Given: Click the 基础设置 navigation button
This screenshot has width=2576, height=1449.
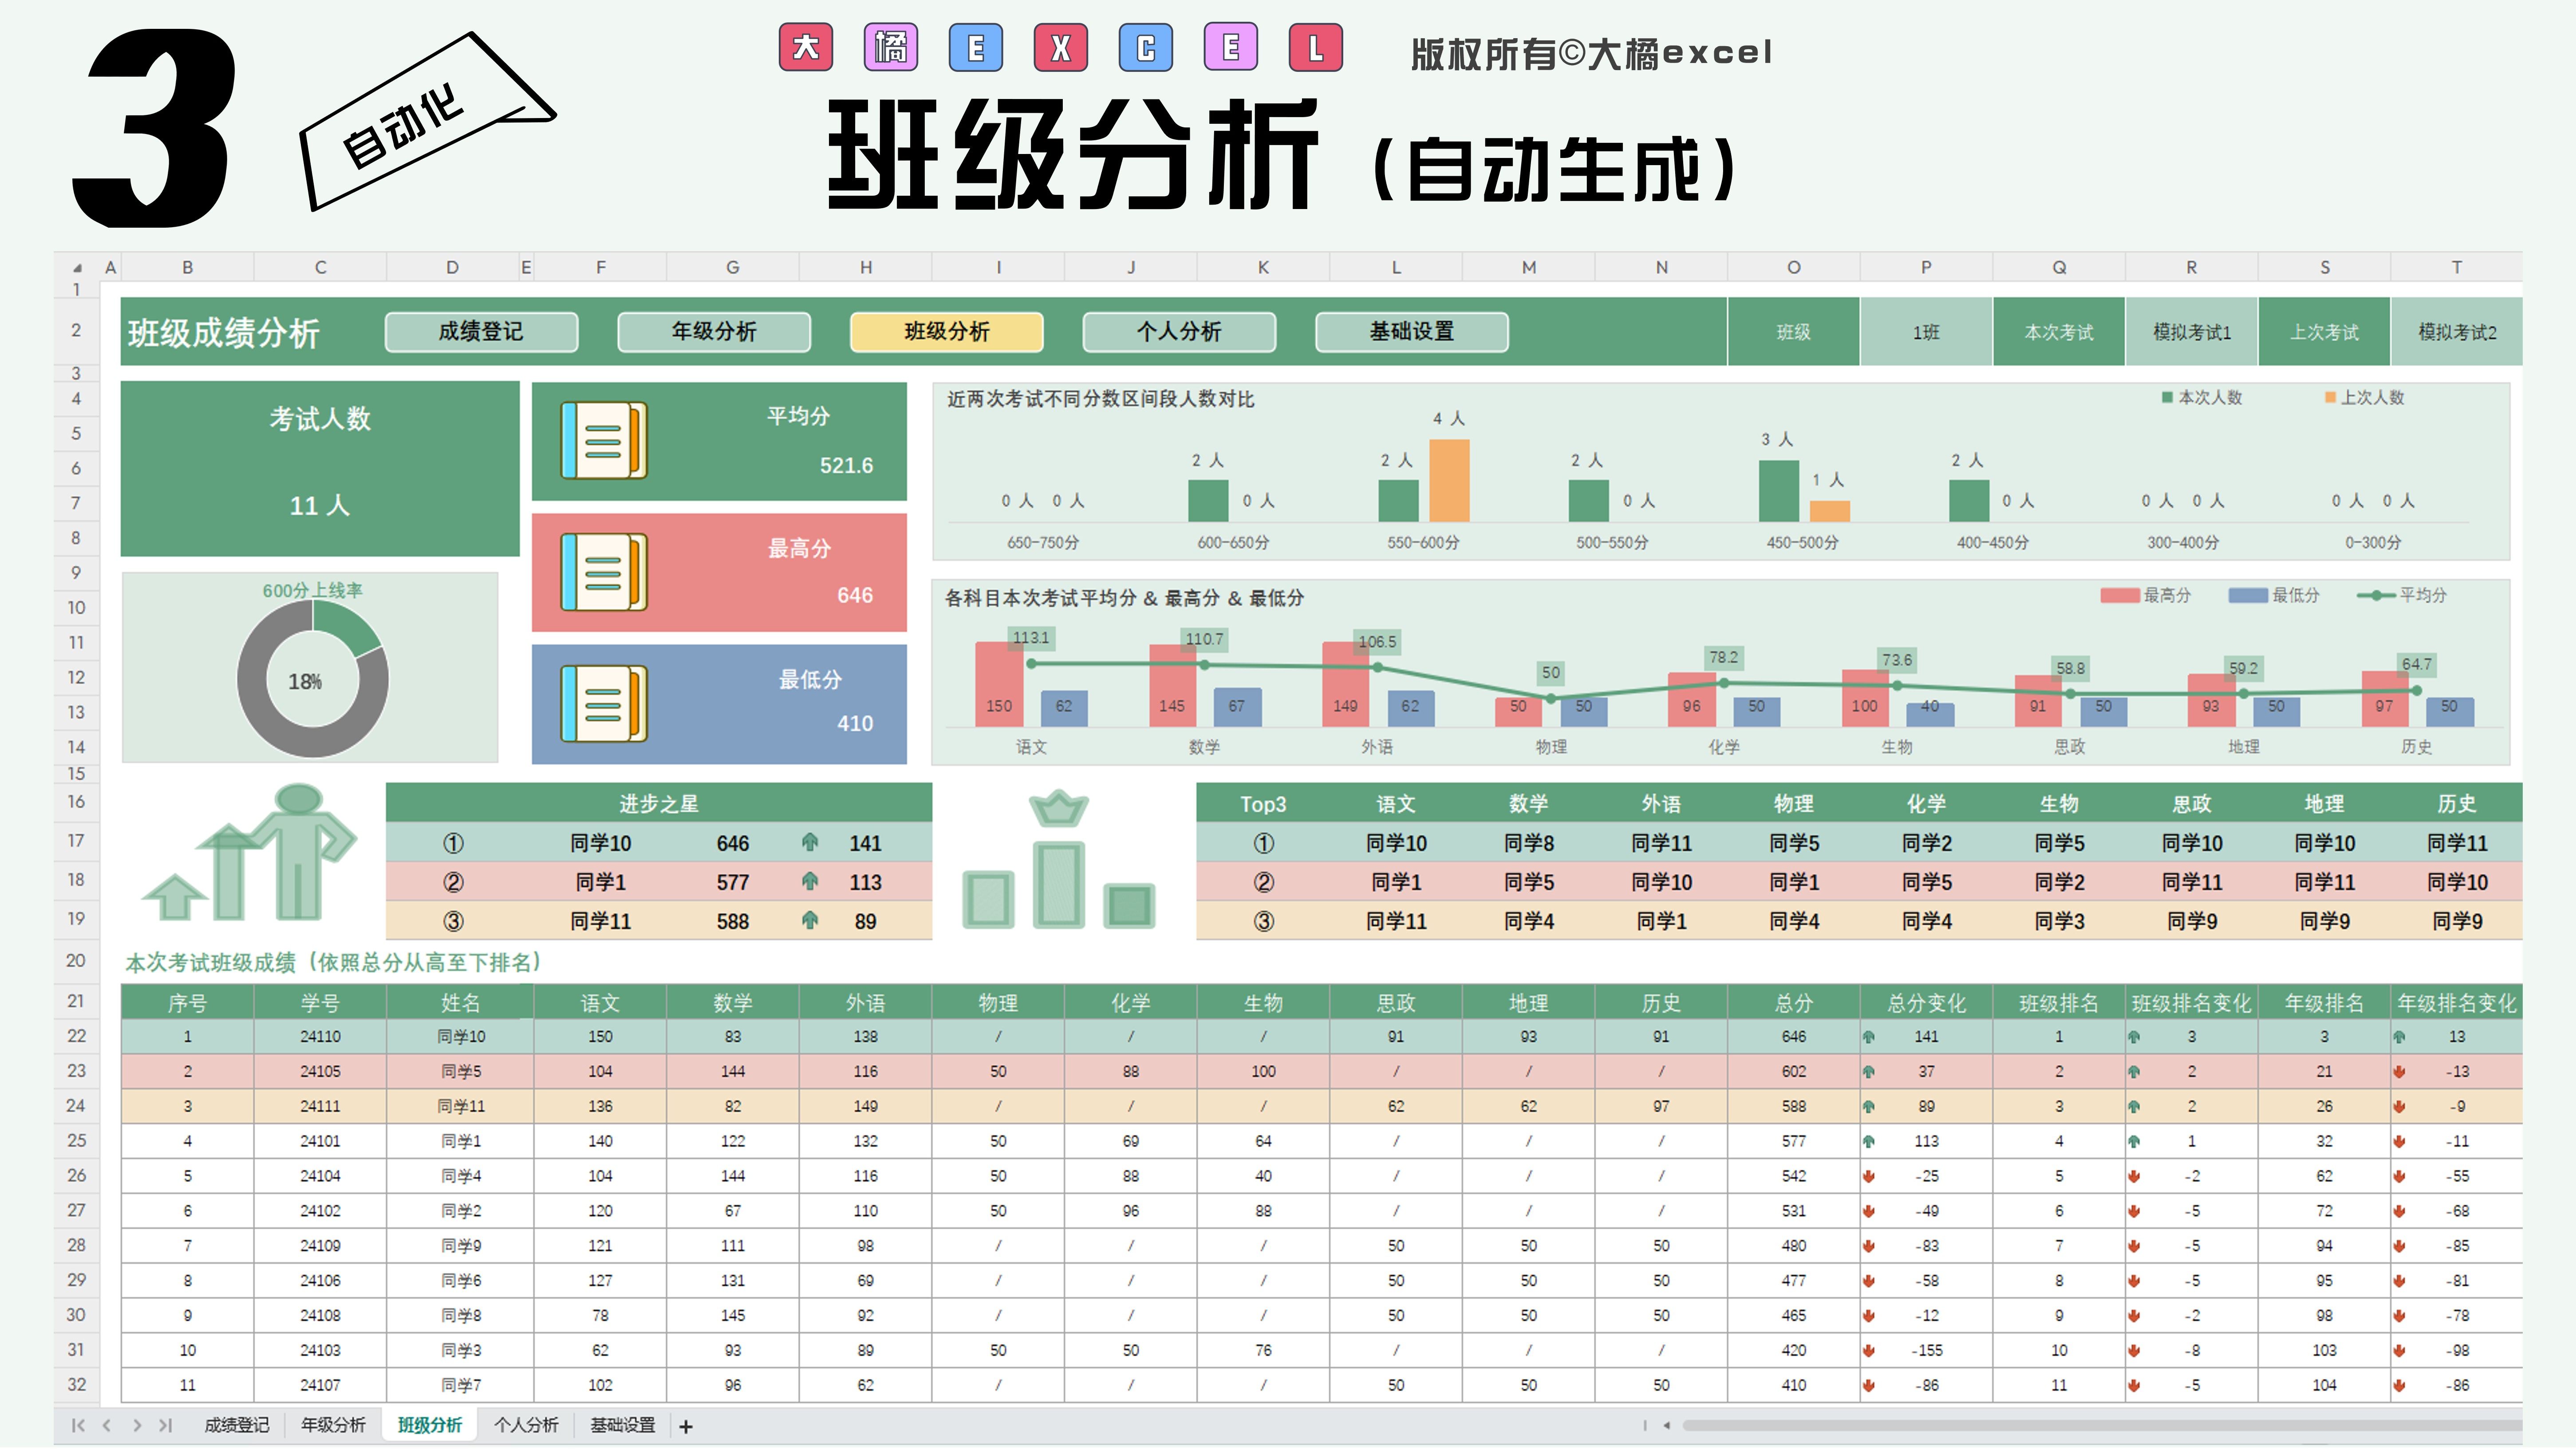Looking at the screenshot, I should click(x=1411, y=332).
